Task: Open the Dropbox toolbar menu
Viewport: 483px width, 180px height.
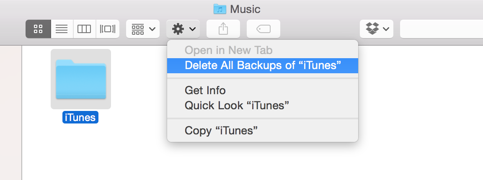Action: [x=377, y=29]
